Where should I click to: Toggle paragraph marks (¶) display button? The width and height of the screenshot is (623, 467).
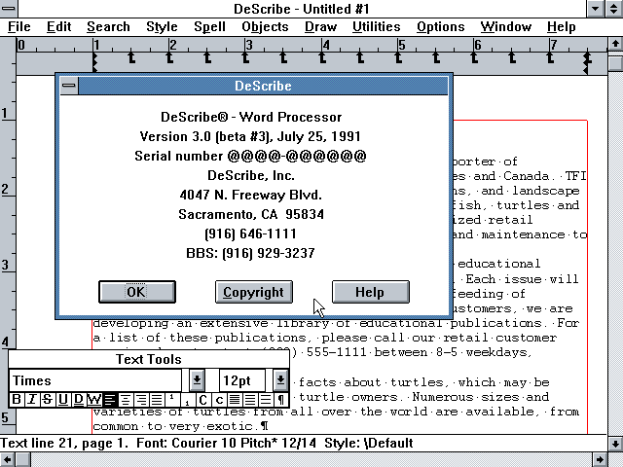(x=281, y=399)
